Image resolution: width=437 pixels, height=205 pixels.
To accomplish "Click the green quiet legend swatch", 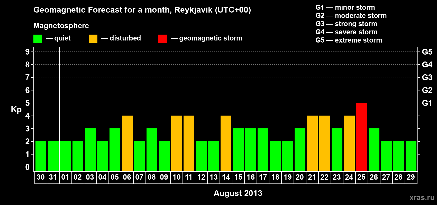I will tap(38, 39).
